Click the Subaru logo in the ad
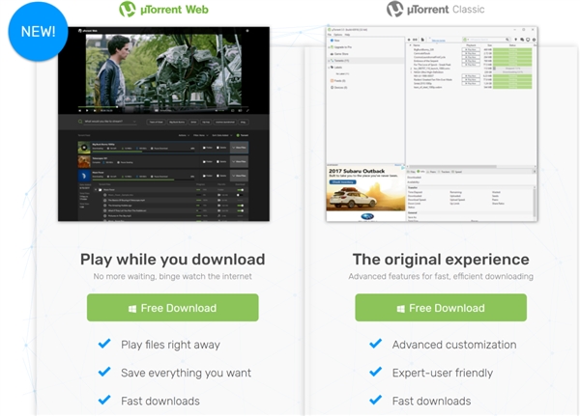The height and width of the screenshot is (416, 580). point(367,216)
